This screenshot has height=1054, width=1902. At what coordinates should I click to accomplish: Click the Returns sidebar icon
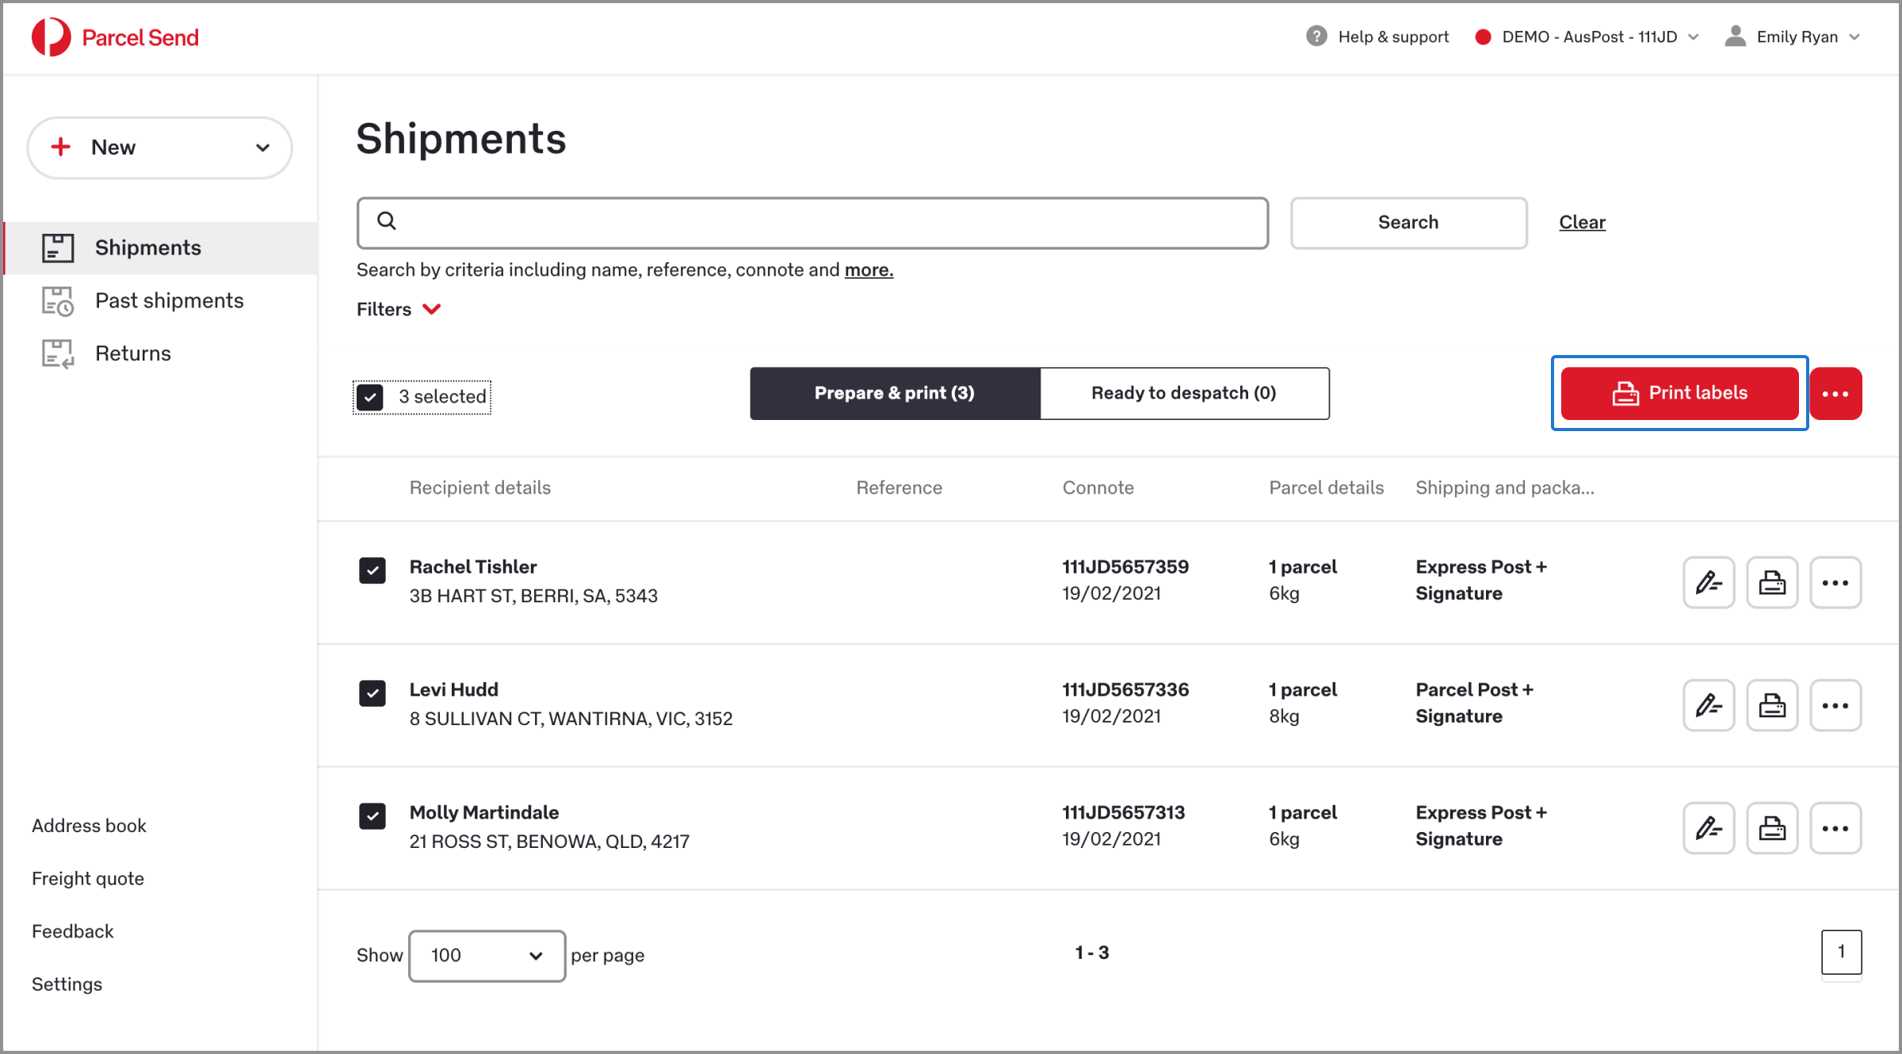click(58, 354)
